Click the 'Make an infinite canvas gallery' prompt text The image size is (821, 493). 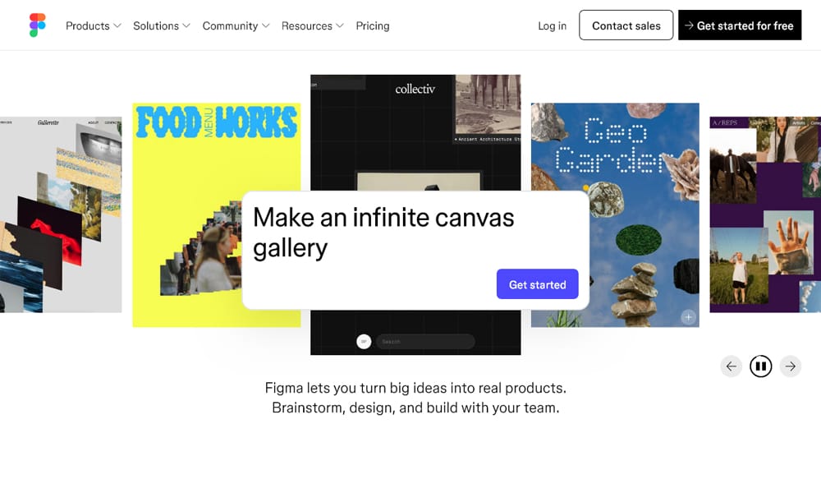pyautogui.click(x=383, y=232)
